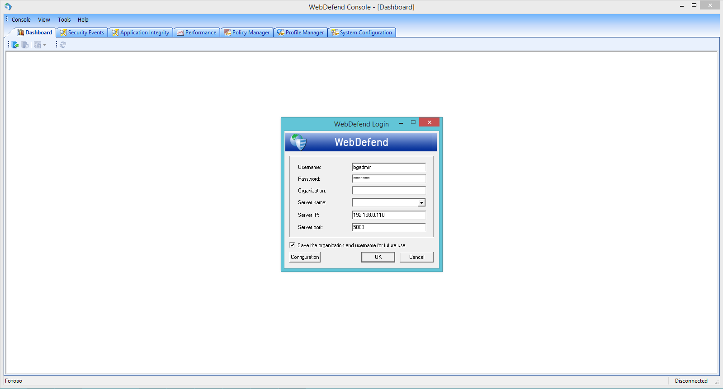
Task: Open the Performance tab
Action: 197,33
